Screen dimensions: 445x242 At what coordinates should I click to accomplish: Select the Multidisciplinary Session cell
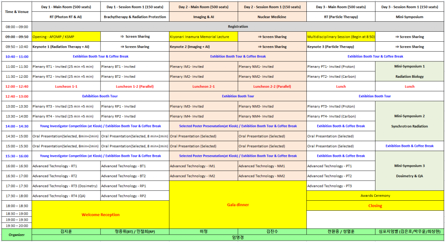point(341,37)
